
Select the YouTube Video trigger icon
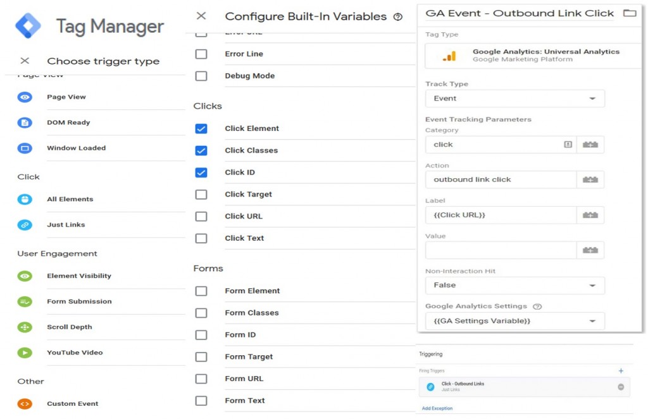pos(25,353)
